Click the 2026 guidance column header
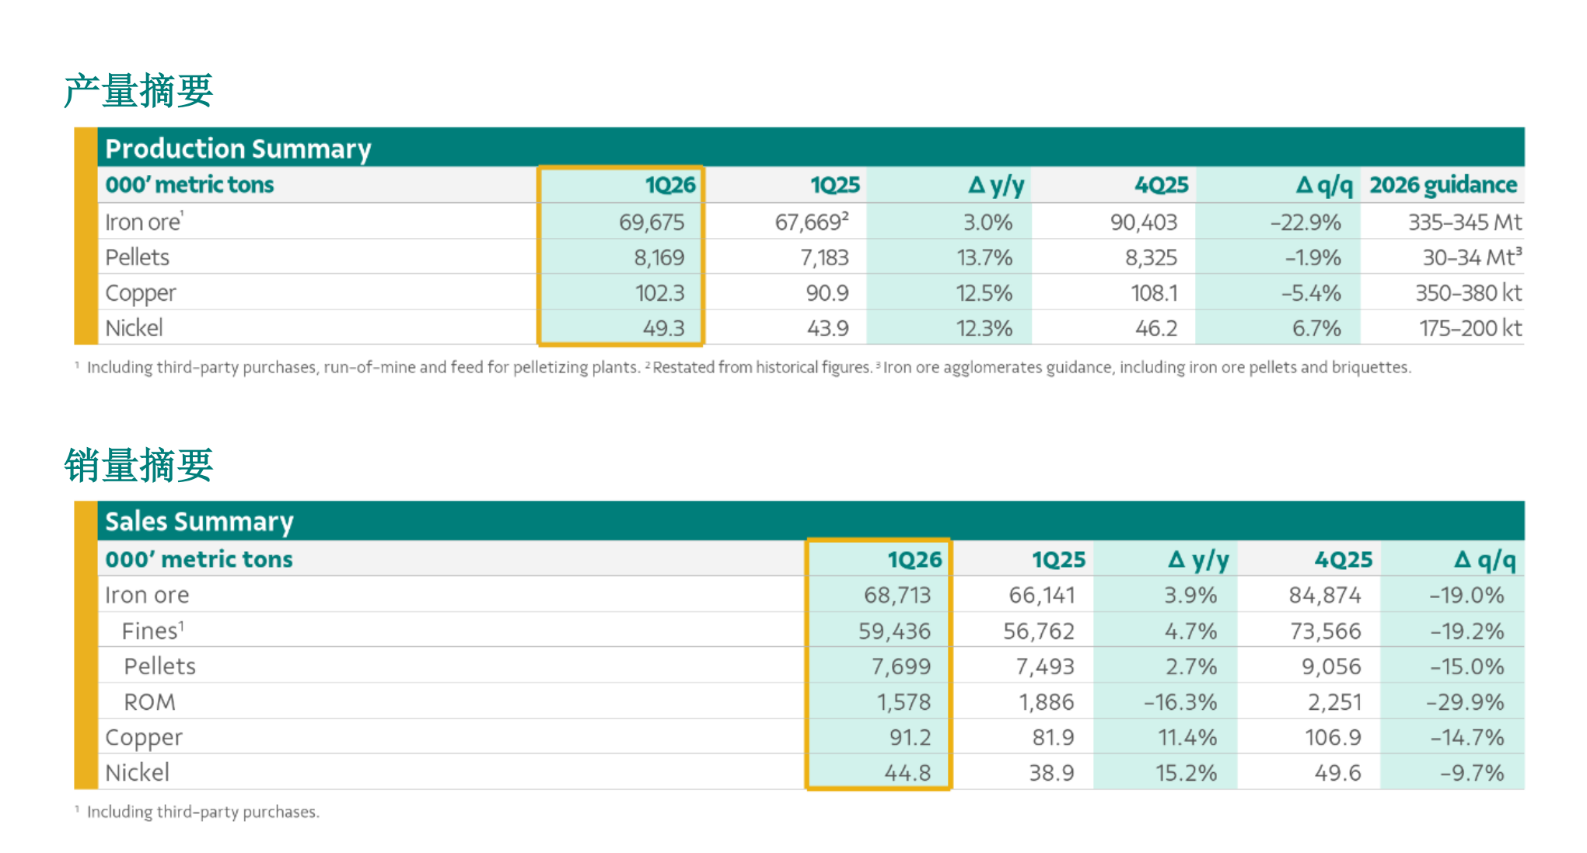This screenshot has width=1587, height=853. (x=1442, y=185)
